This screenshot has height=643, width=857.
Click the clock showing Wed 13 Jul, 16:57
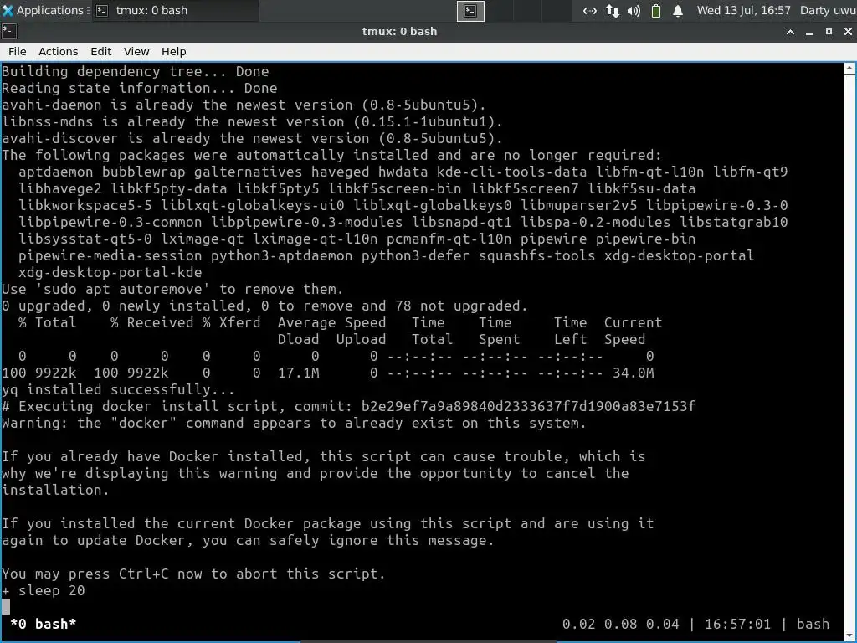pos(743,10)
